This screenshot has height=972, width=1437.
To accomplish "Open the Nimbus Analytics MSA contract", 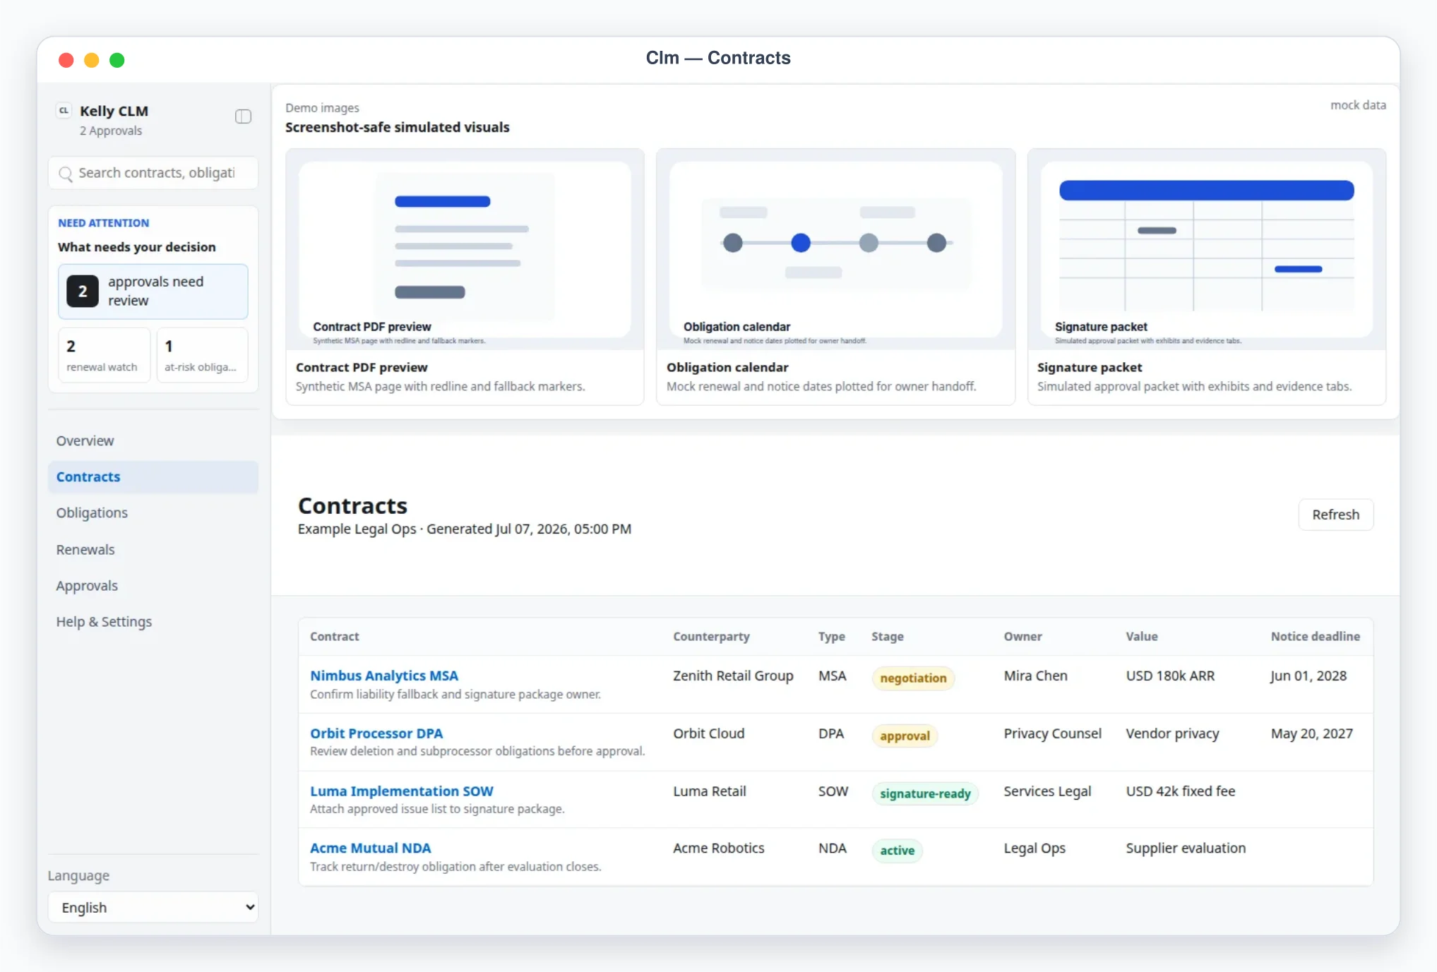I will tap(384, 676).
